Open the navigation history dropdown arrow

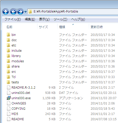(25, 12)
